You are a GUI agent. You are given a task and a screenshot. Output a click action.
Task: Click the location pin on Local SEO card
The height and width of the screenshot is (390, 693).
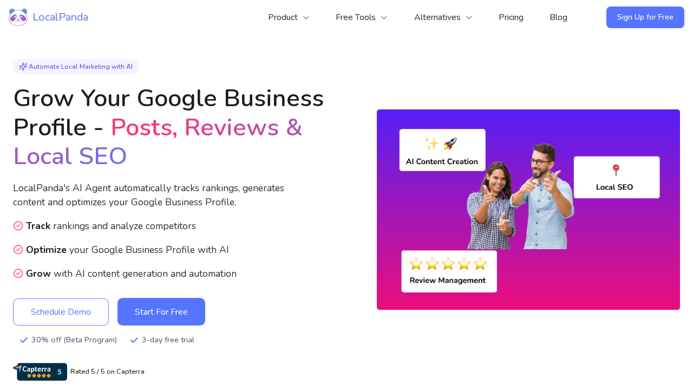point(616,171)
